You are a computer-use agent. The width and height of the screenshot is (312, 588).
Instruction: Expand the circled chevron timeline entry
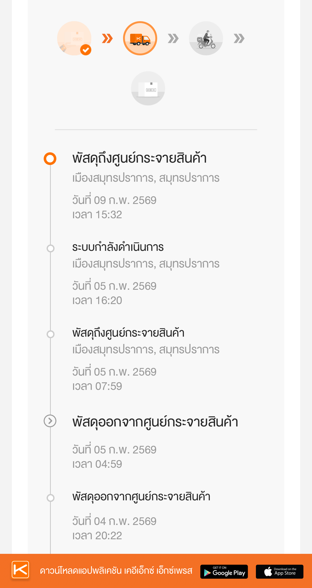50,421
